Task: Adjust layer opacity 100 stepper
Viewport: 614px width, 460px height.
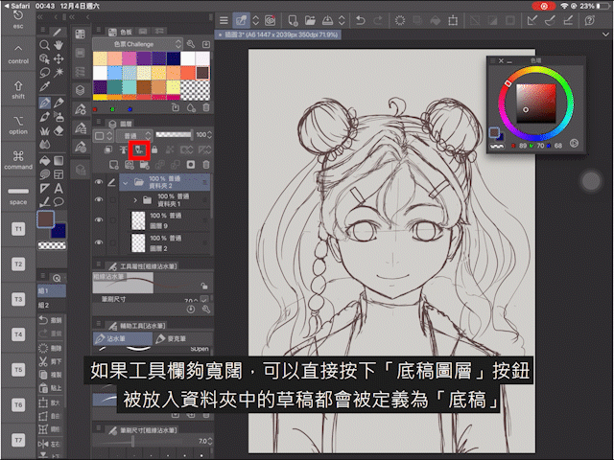Action: pos(209,135)
